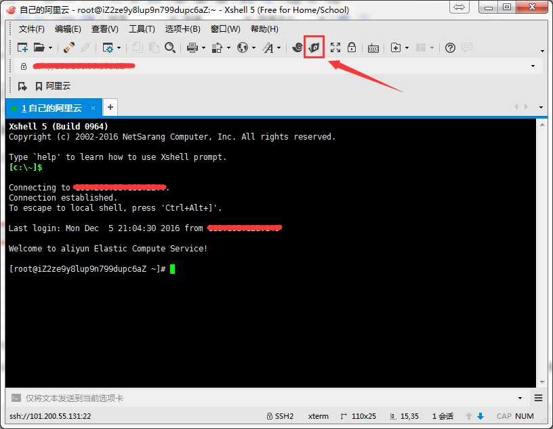This screenshot has width=553, height=429.
Task: Expand the tab list dropdown arrow
Action: (x=541, y=107)
